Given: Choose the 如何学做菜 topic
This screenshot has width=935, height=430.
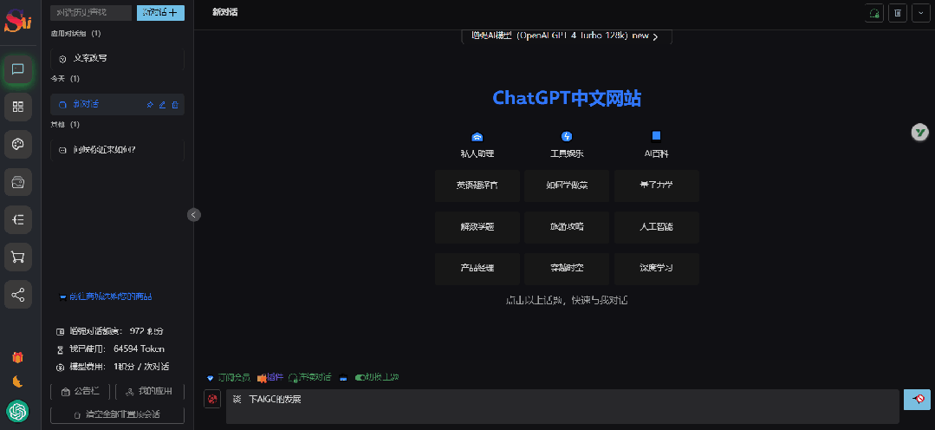Looking at the screenshot, I should [x=567, y=186].
